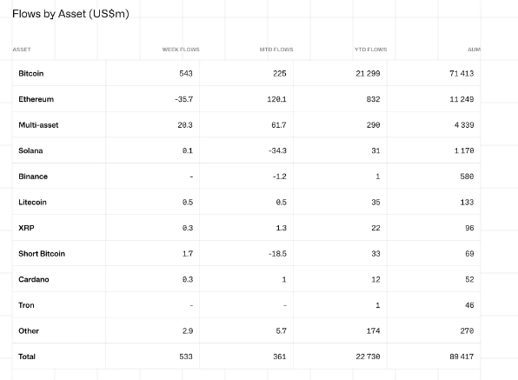Click the Short Bitcoin row label

pyautogui.click(x=42, y=254)
